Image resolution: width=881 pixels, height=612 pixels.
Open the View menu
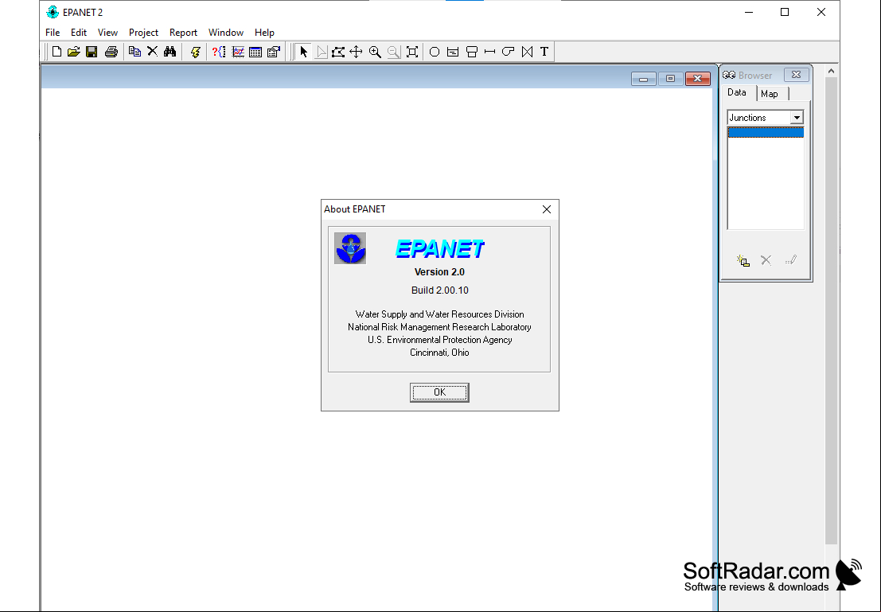pos(108,33)
